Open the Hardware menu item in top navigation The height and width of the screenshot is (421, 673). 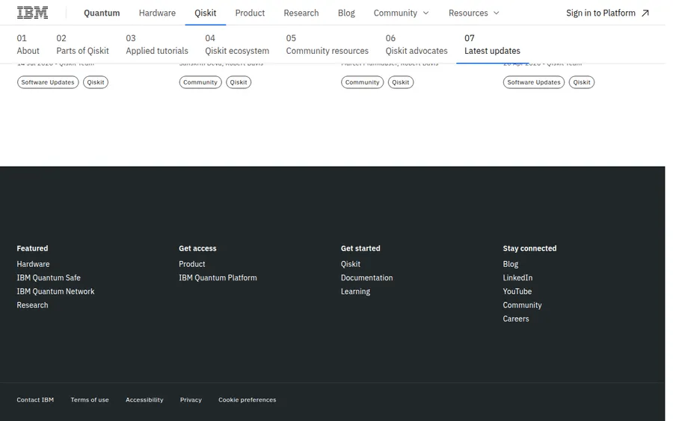click(x=157, y=13)
